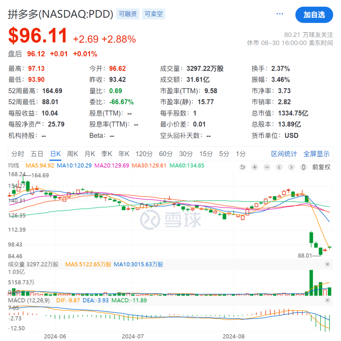The width and height of the screenshot is (341, 341).
Task: Click the 加自选 add to watchlist button
Action: 314,15
